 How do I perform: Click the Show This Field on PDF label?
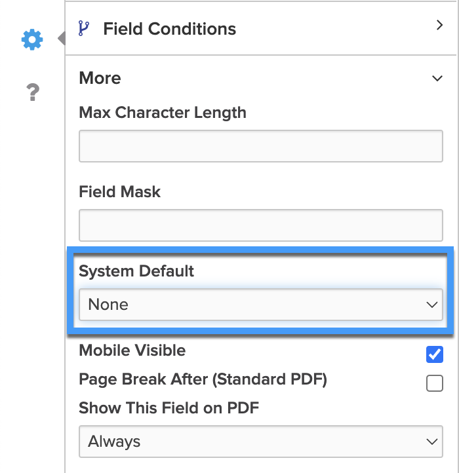[x=169, y=407]
